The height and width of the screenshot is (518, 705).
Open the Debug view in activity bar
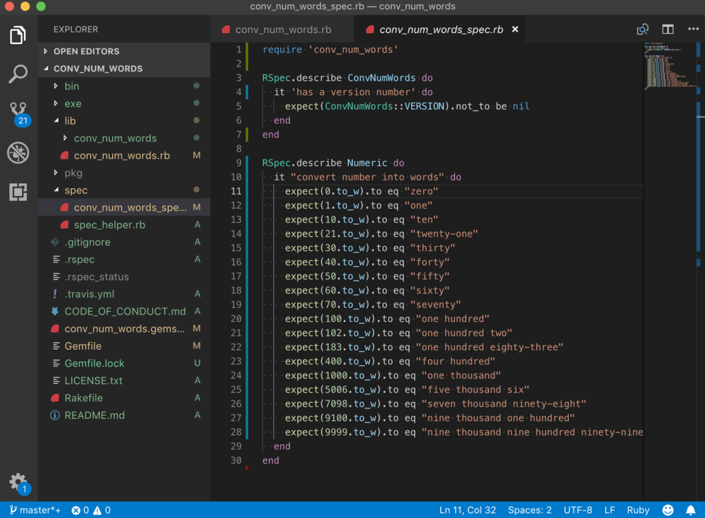[x=18, y=153]
